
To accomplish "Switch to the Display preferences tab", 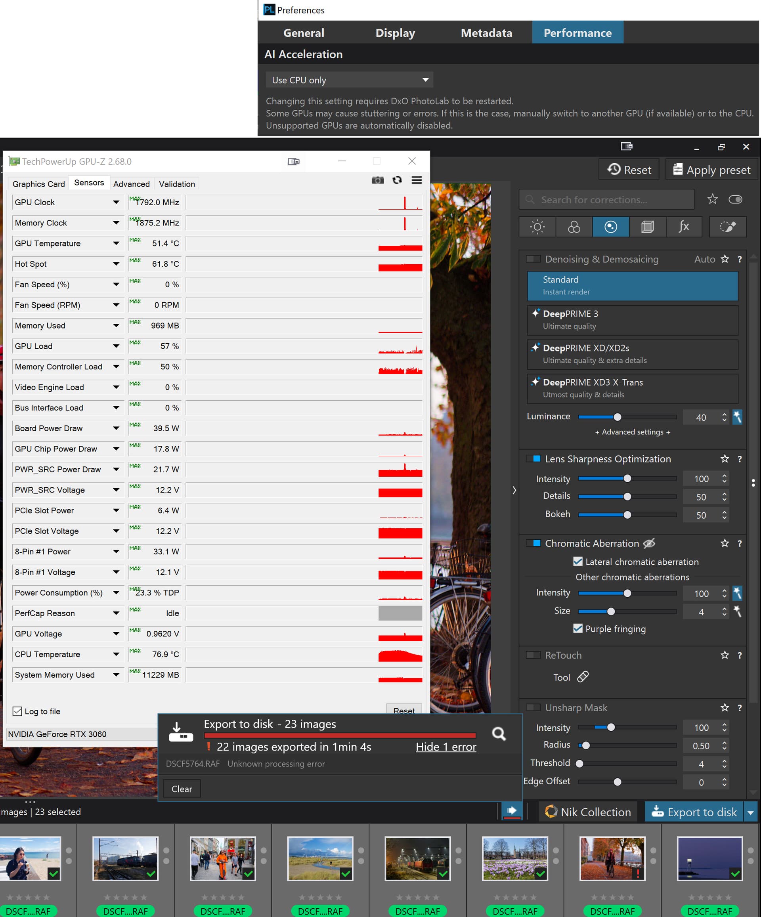I will click(x=395, y=33).
